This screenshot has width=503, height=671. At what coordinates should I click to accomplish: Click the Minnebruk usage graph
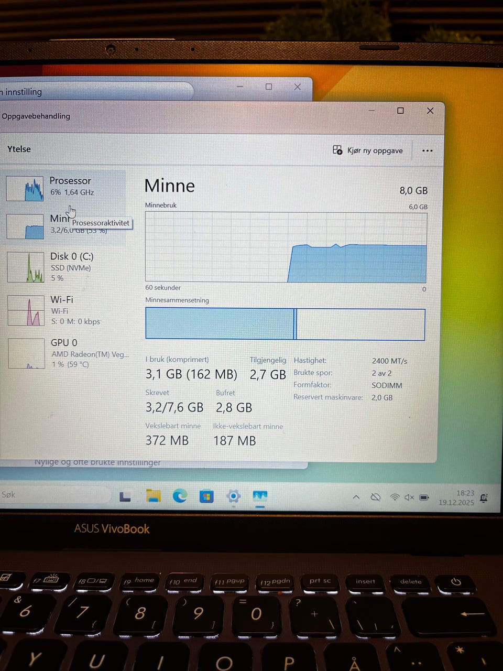click(286, 247)
